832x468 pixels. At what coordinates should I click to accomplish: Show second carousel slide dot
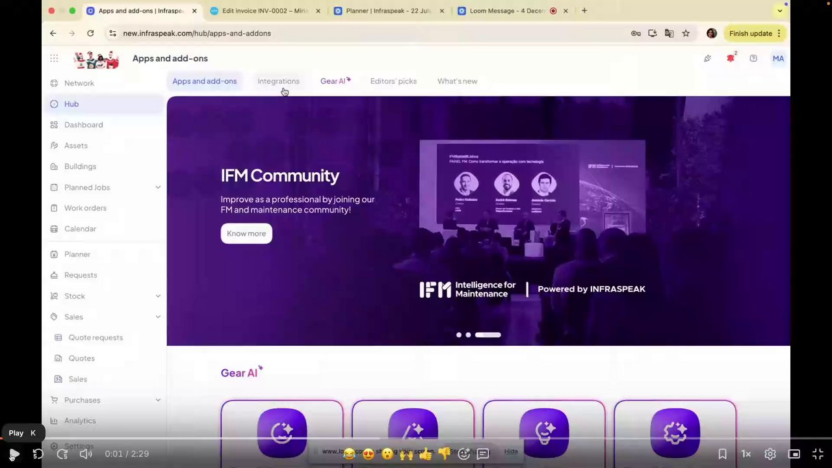tap(468, 335)
